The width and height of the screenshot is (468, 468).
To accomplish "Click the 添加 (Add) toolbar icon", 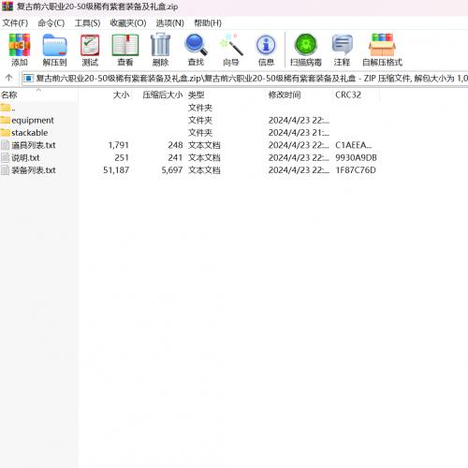I will 20,50.
